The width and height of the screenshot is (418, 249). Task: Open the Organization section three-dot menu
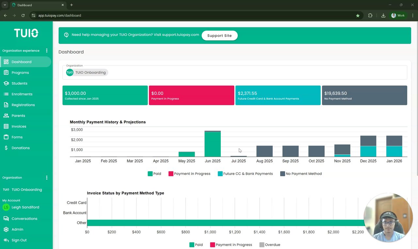point(47,178)
